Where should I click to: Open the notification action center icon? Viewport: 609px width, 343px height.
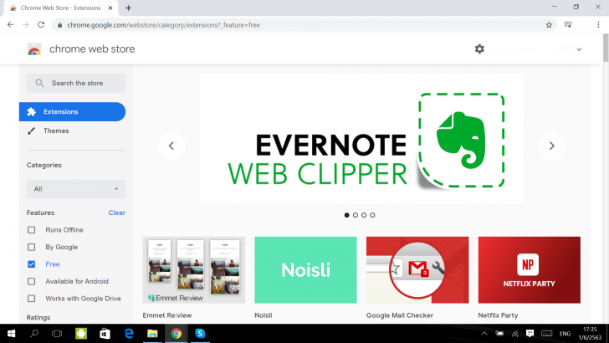[530, 334]
